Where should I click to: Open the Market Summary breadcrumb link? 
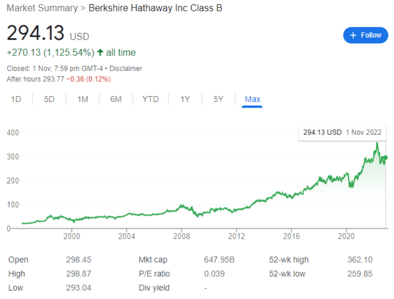pos(42,8)
